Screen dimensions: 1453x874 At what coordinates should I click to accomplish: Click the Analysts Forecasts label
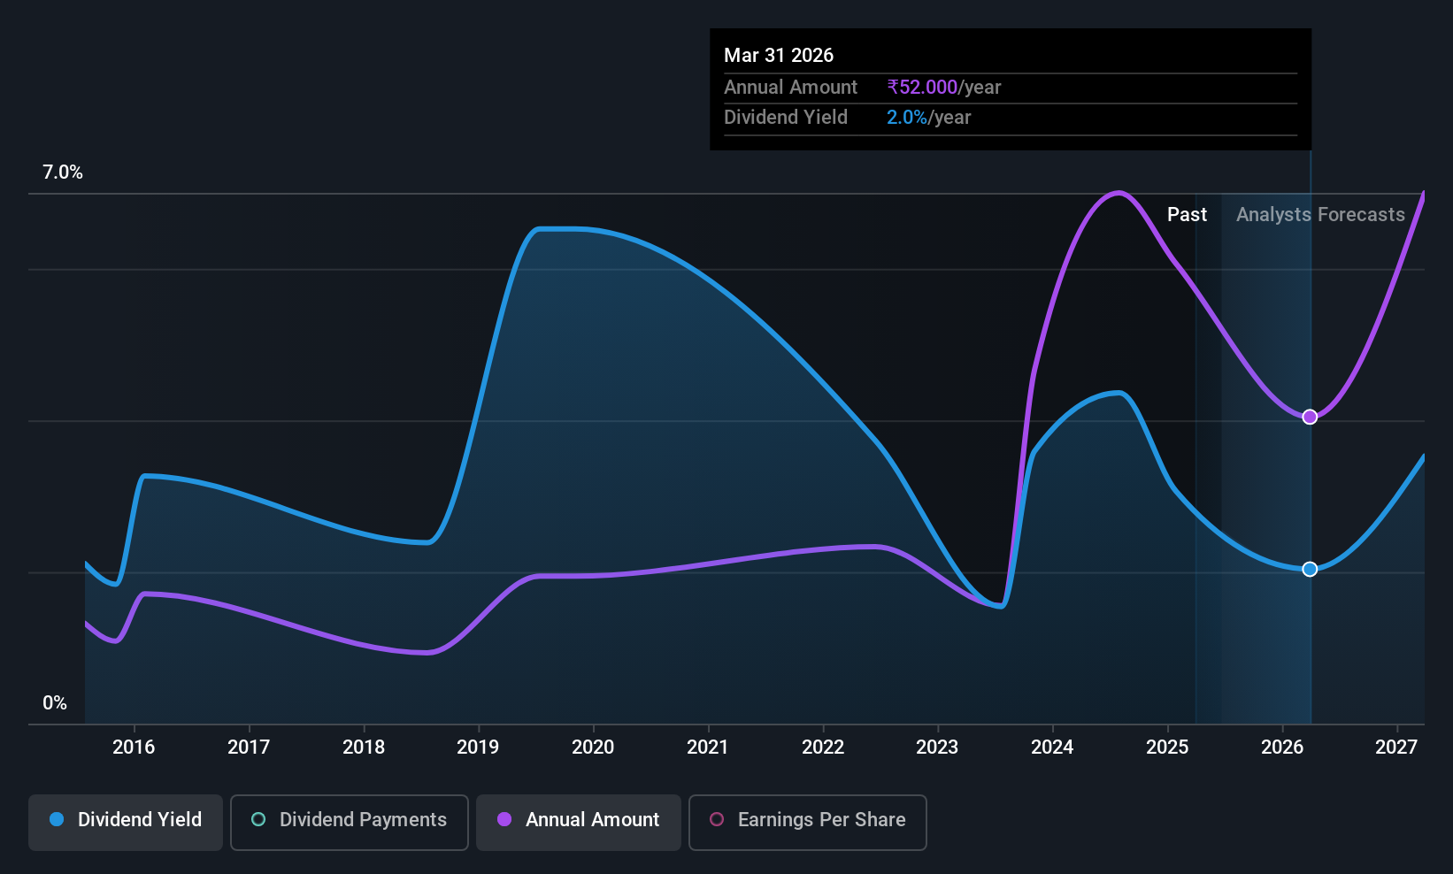click(x=1320, y=215)
